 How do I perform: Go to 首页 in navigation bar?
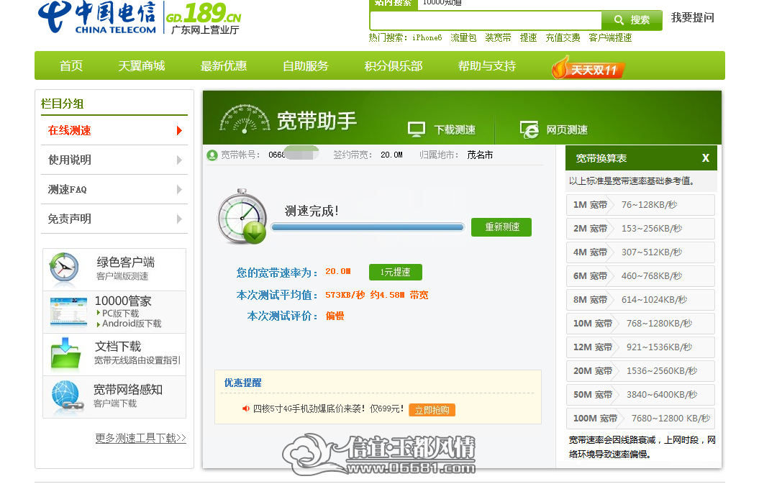(71, 66)
